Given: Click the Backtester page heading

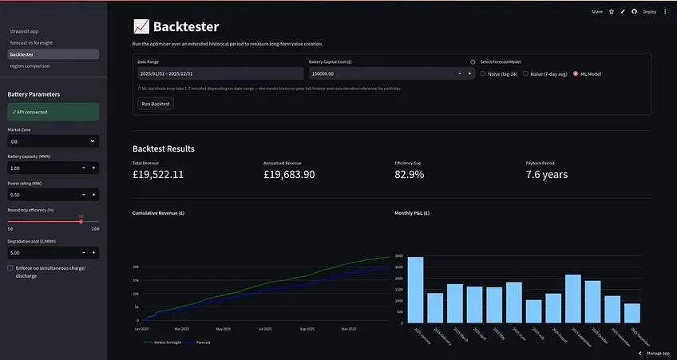Looking at the screenshot, I should point(186,27).
